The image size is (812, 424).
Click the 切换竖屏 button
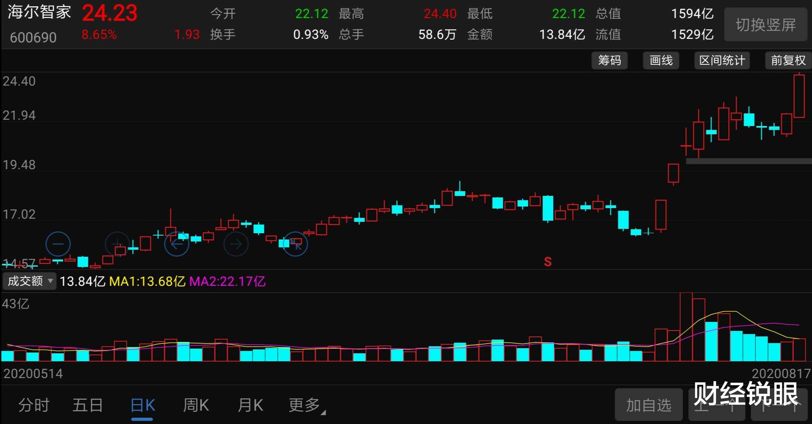(766, 25)
